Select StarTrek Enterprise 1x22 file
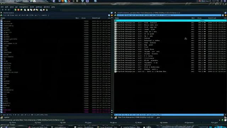 (170, 30)
